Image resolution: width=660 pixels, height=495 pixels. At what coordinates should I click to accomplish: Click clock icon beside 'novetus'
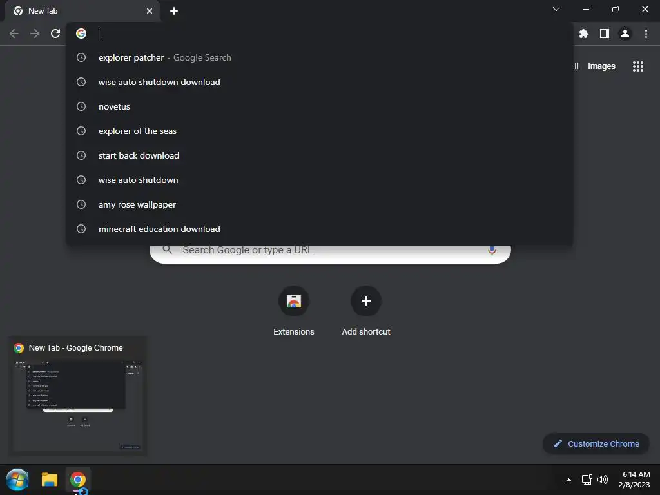81,106
